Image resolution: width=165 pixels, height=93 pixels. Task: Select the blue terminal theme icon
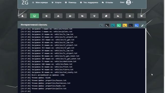[x=136, y=26]
